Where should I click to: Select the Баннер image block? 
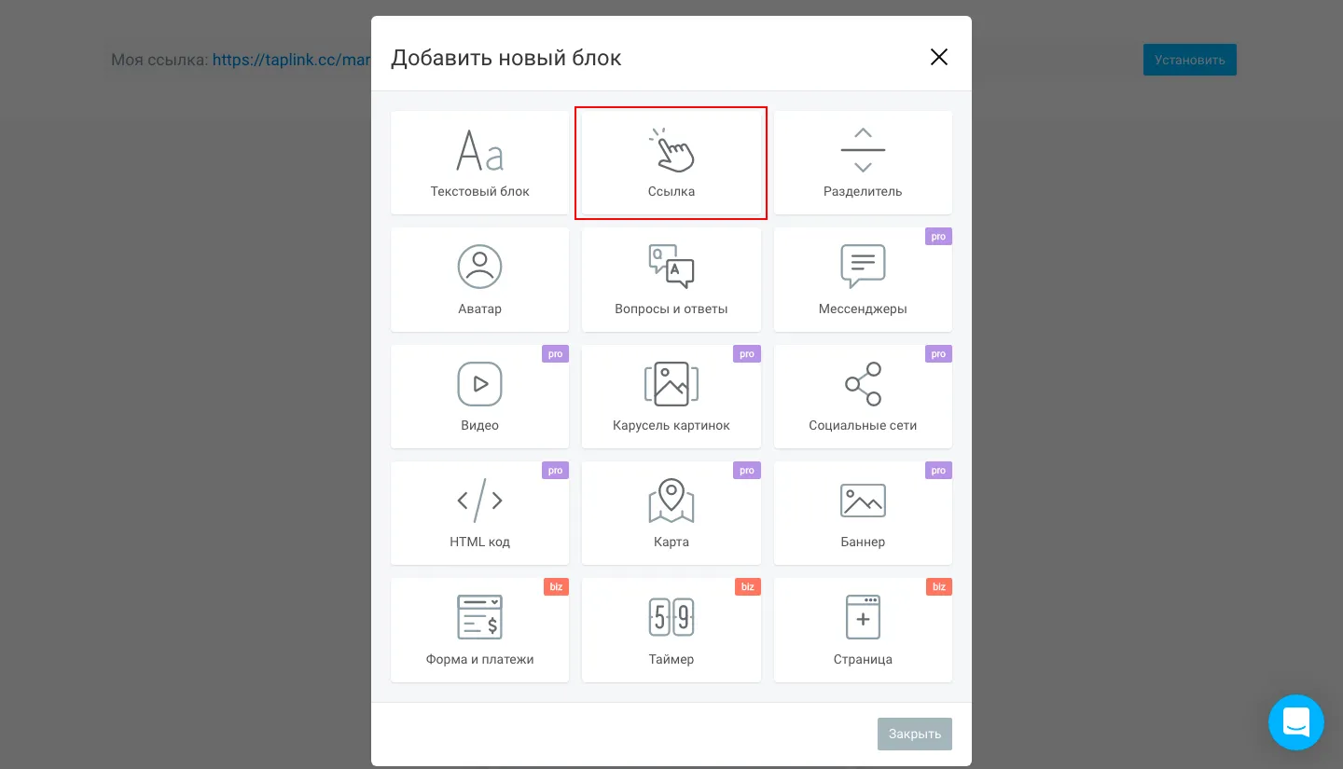863,513
